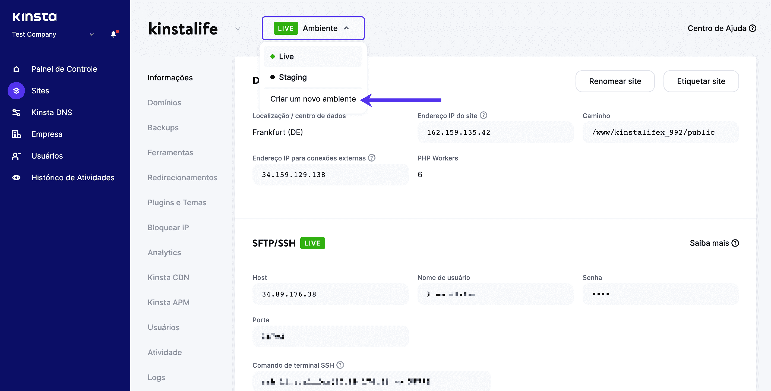Click the Sites sidebar icon
This screenshot has width=771, height=391.
point(16,91)
